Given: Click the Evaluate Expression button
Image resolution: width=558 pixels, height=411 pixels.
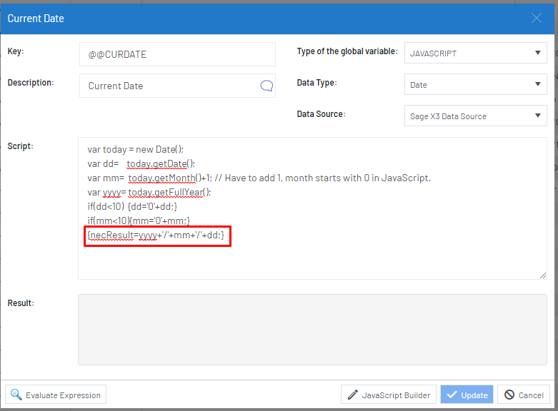Looking at the screenshot, I should pyautogui.click(x=56, y=395).
